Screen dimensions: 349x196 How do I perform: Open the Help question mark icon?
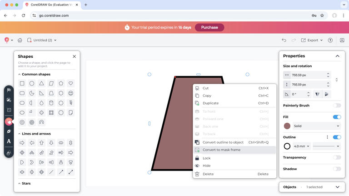pos(330,40)
